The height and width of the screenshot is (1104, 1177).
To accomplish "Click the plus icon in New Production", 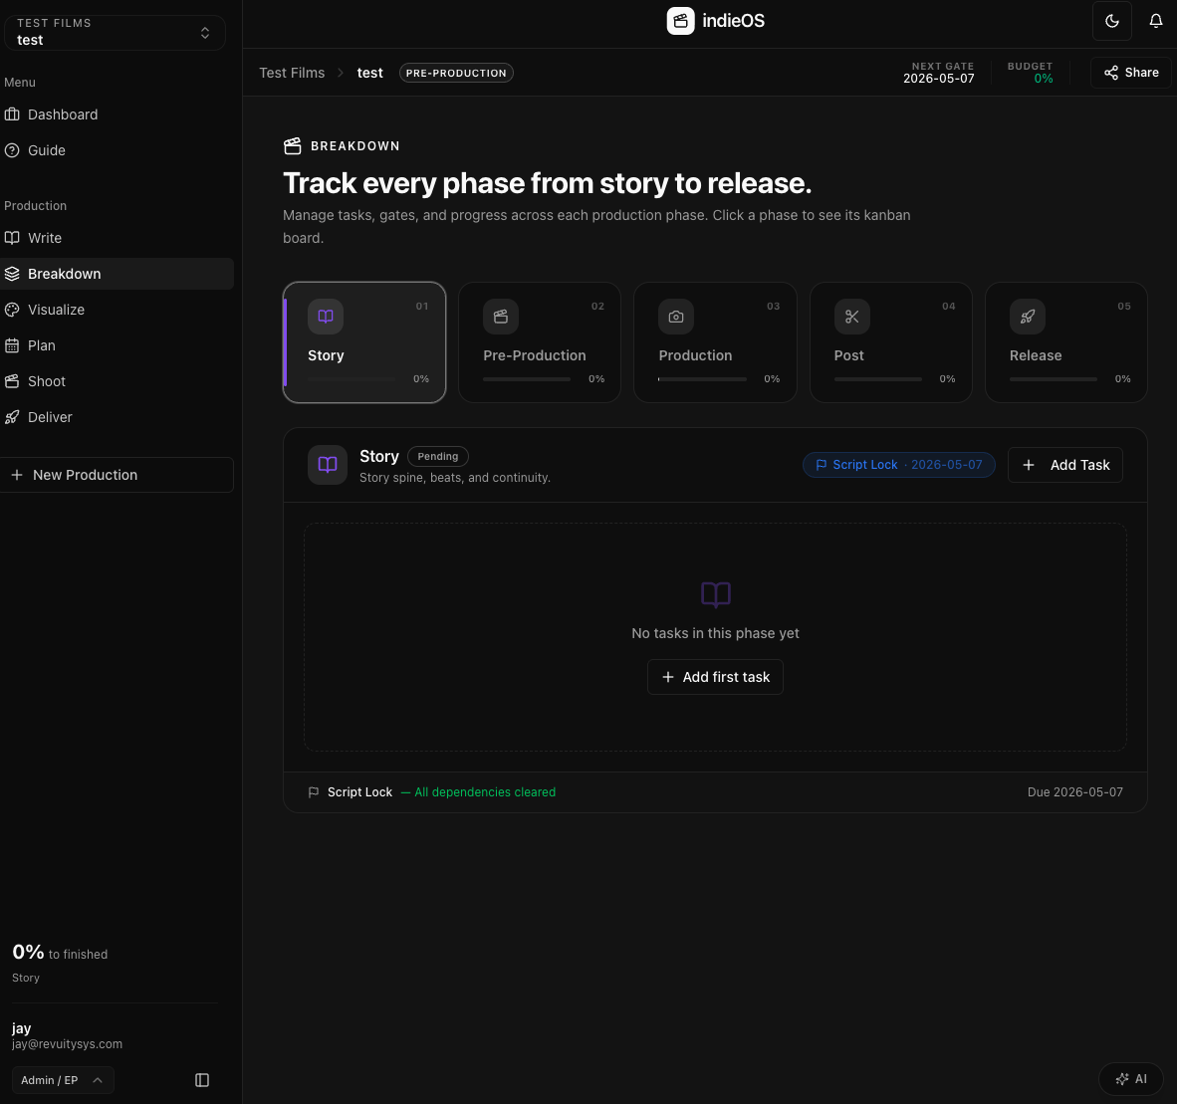I will click(x=17, y=475).
